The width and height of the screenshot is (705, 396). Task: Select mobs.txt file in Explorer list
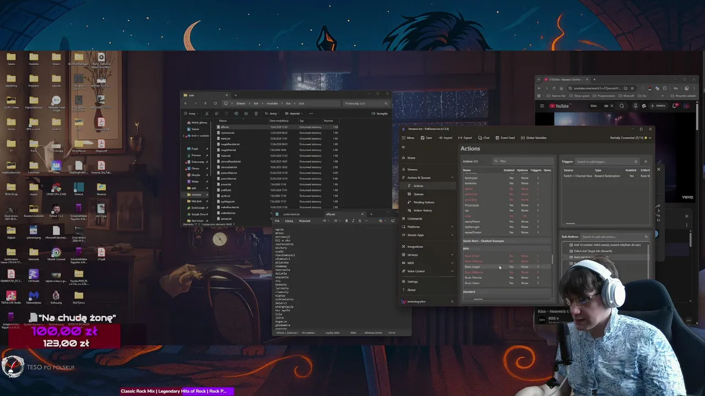(278, 156)
